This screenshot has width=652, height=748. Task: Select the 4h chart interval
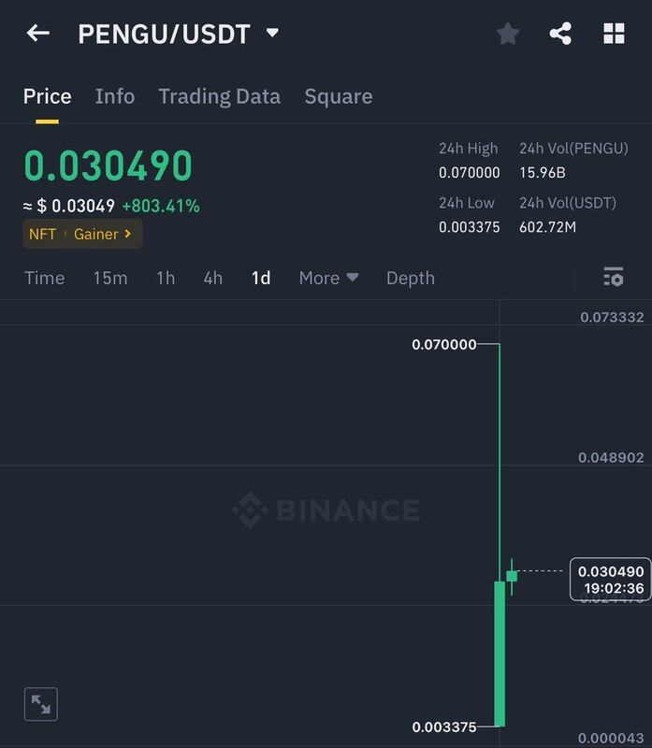(x=213, y=278)
